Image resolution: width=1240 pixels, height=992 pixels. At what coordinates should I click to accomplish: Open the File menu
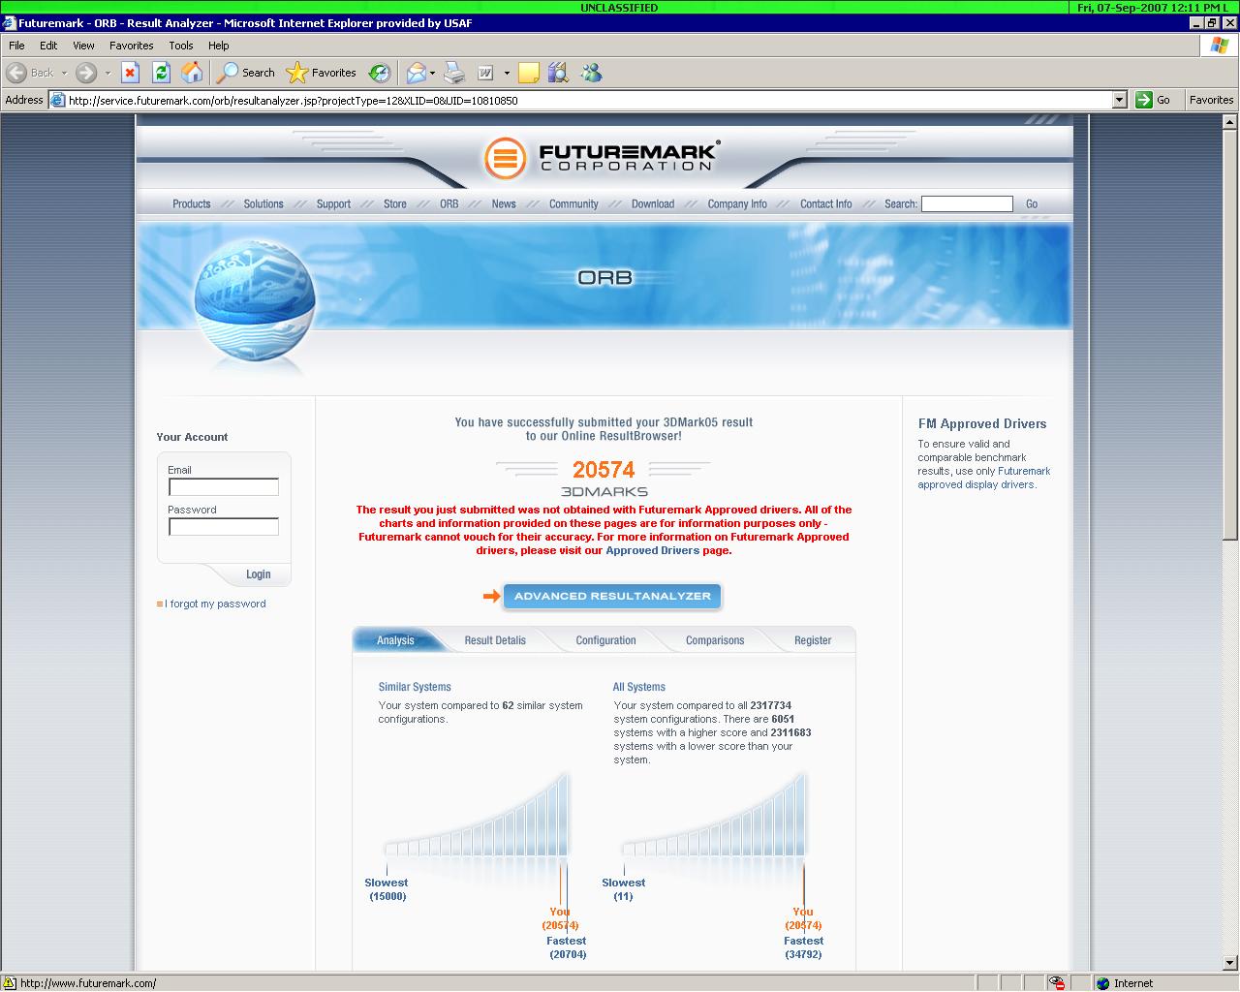16,46
